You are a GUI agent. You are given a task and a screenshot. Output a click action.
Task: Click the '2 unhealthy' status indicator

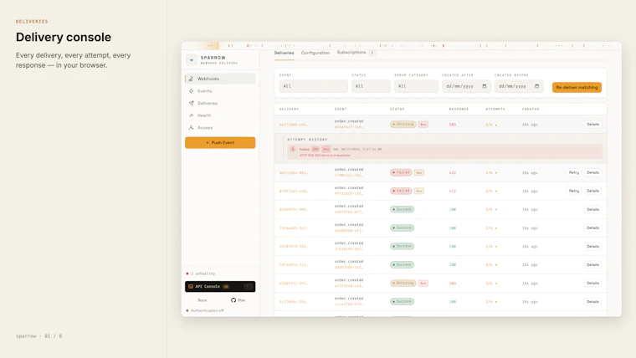201,274
